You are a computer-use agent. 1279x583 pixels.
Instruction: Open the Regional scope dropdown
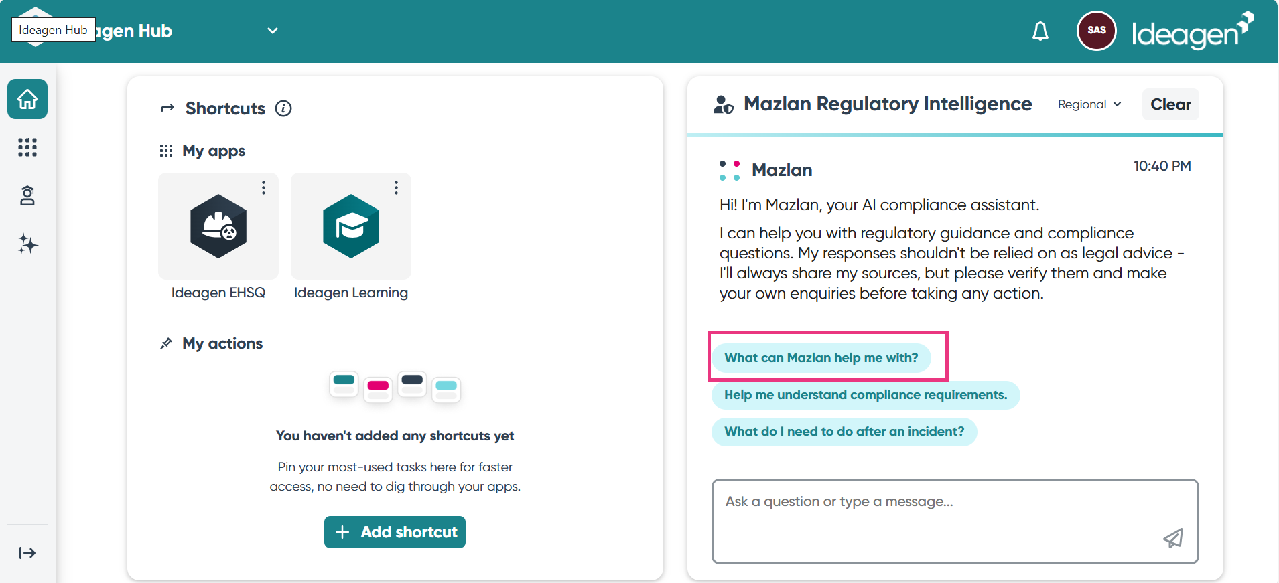tap(1089, 104)
